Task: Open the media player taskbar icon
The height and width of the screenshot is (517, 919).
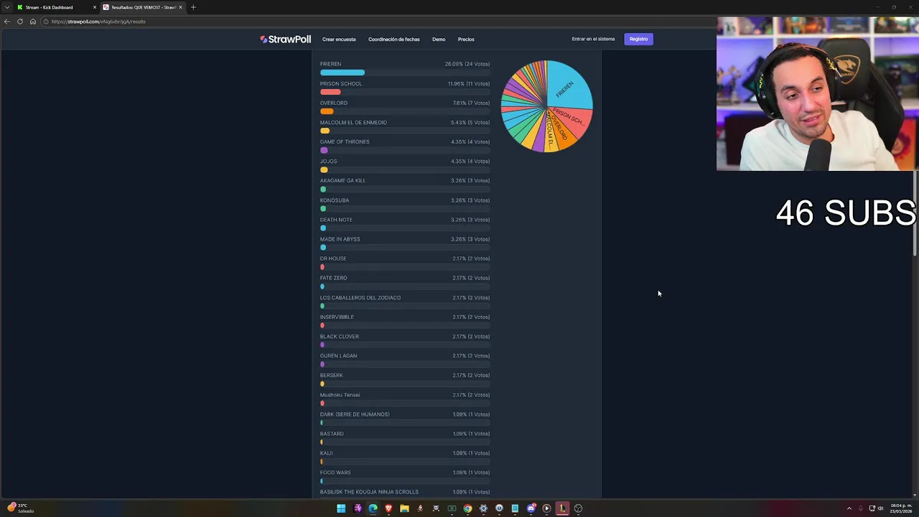Action: (x=546, y=508)
